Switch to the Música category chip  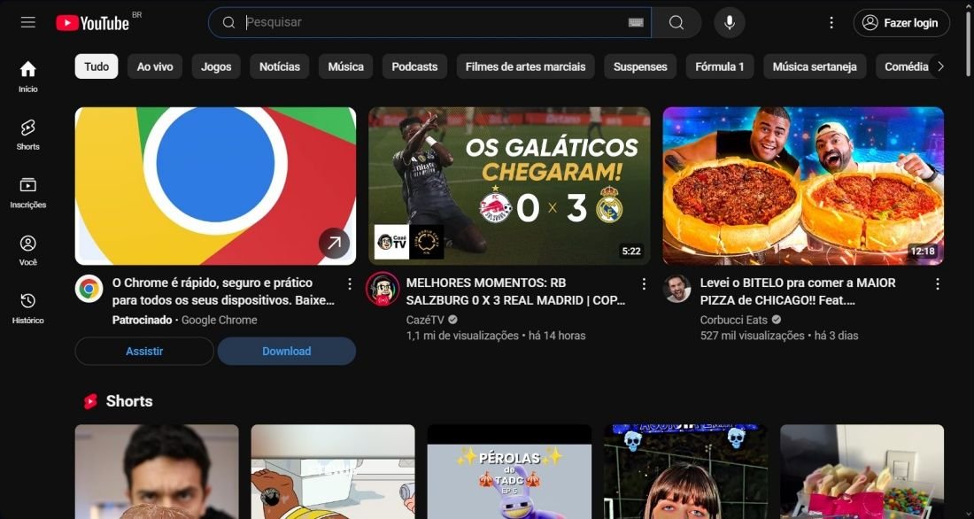[x=345, y=66]
